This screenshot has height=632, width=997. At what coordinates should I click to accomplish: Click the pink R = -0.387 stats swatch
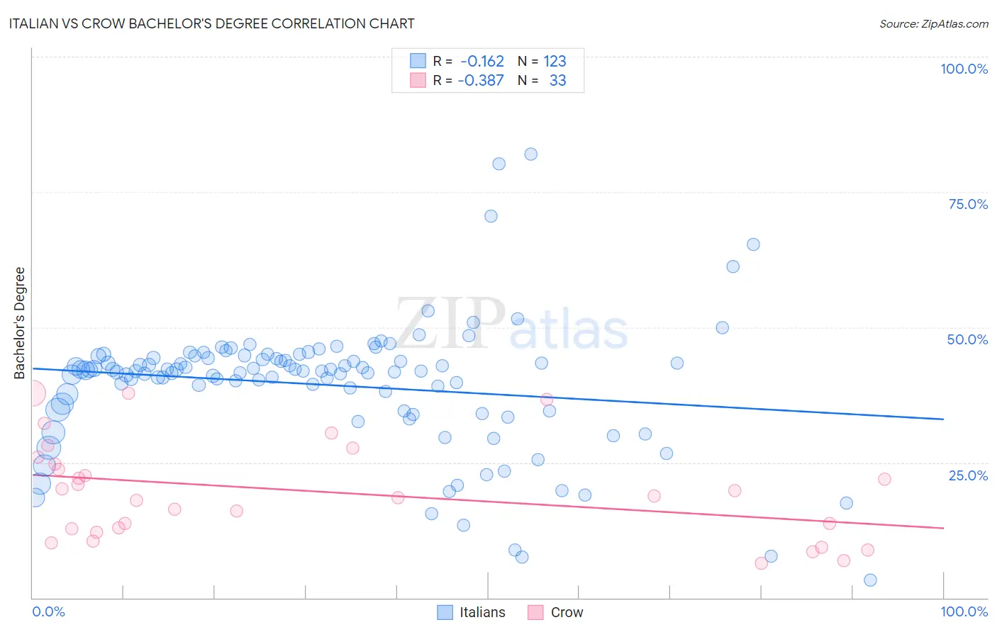click(418, 80)
